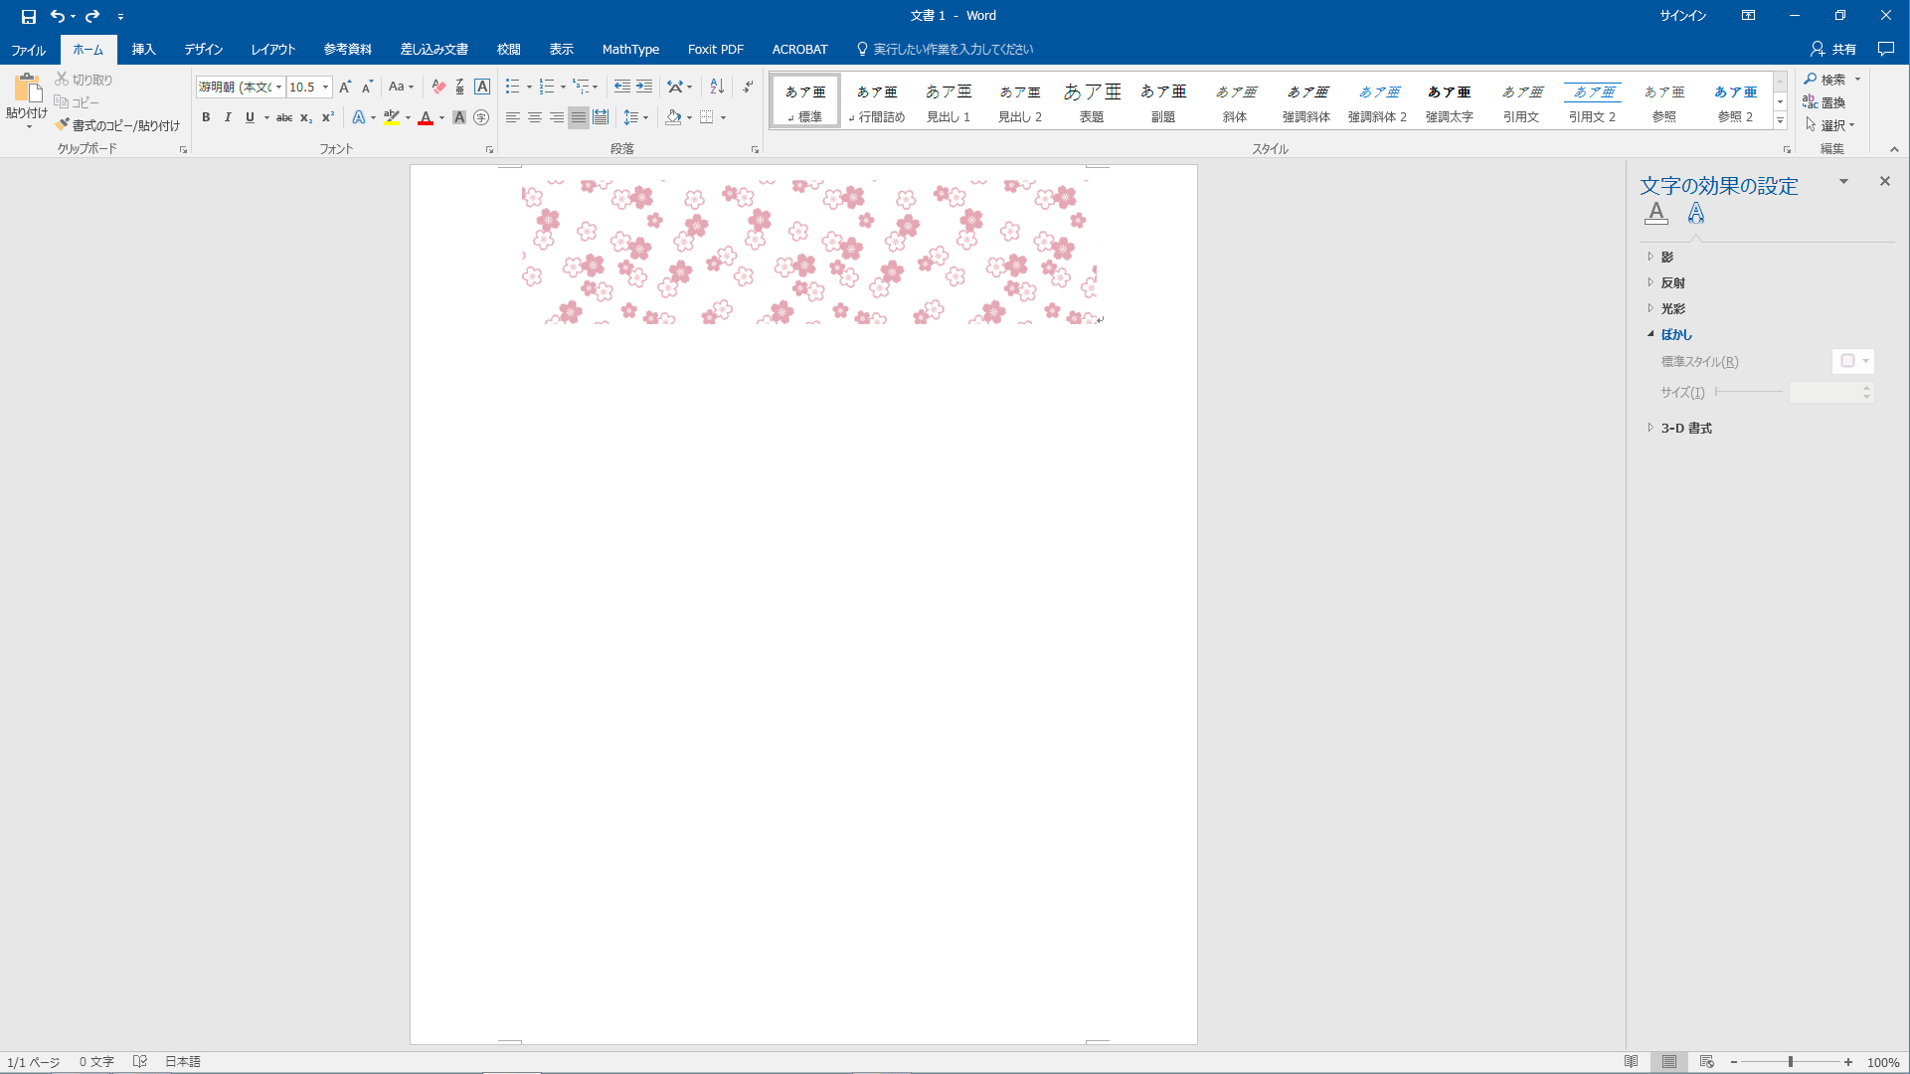Close the 文字の効果の設定 pane
The width and height of the screenshot is (1910, 1074).
pyautogui.click(x=1884, y=181)
